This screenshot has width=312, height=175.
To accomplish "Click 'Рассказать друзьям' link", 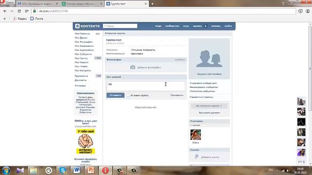I will click(209, 112).
